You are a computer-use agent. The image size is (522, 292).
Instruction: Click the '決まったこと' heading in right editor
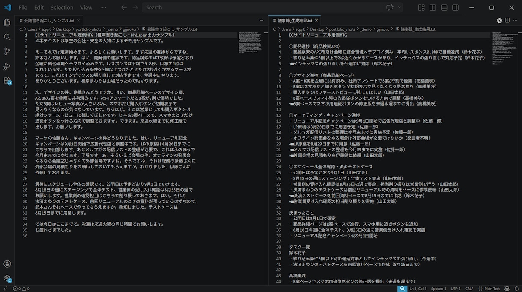301,212
